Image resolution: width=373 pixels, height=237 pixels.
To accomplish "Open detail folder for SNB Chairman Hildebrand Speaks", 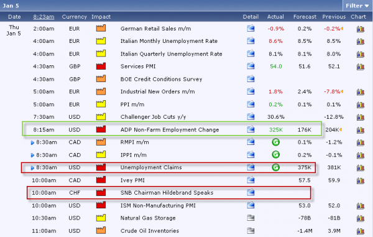I will point(251,192).
